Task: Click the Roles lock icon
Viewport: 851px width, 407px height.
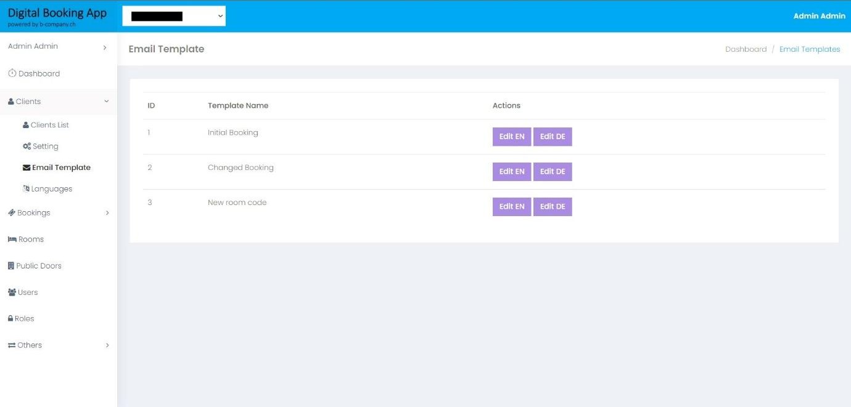Action: (x=10, y=319)
